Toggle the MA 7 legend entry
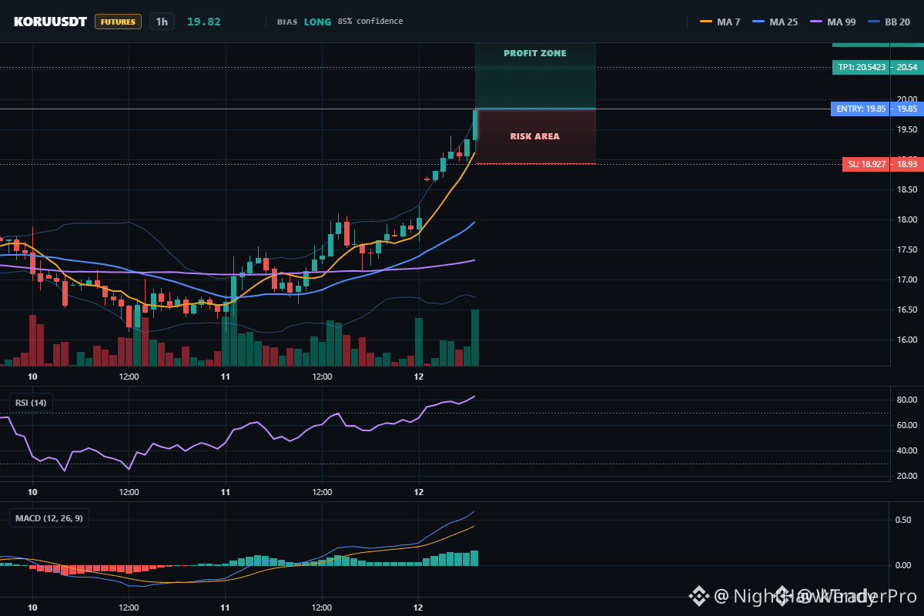Viewport: 924px width, 616px height. pos(720,22)
